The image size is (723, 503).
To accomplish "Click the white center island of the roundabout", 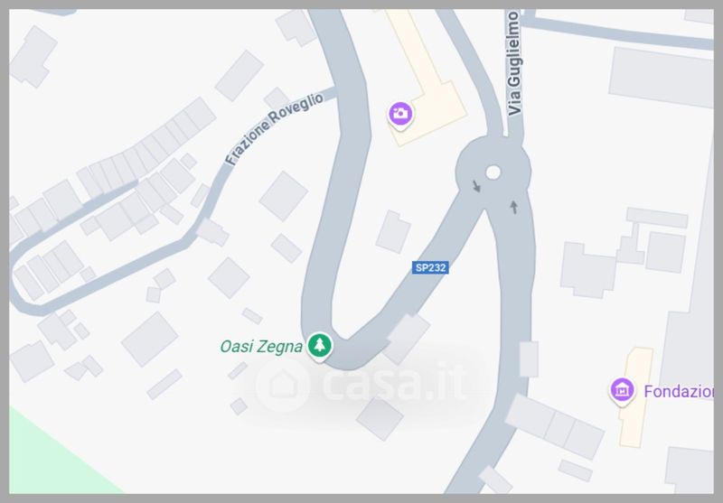I will (x=493, y=172).
